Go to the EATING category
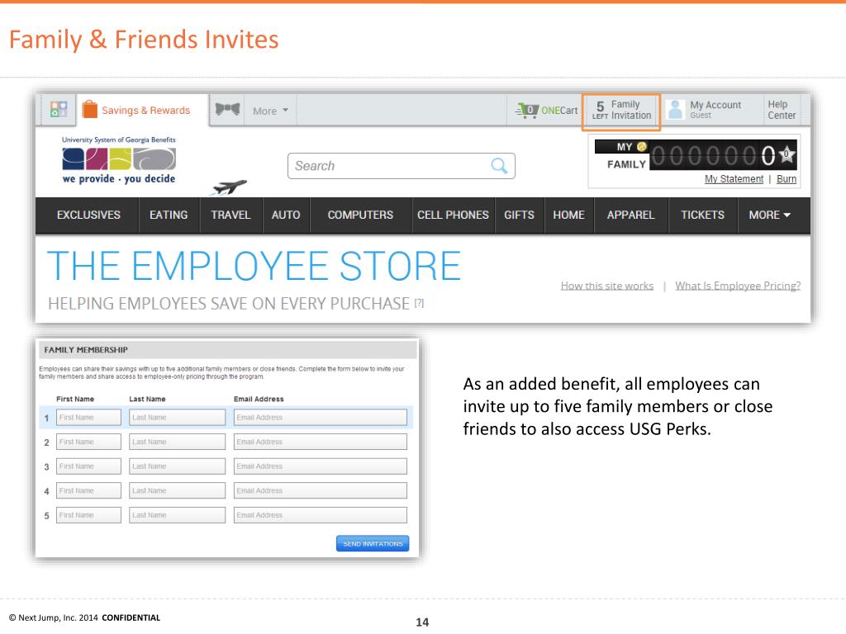 [169, 215]
